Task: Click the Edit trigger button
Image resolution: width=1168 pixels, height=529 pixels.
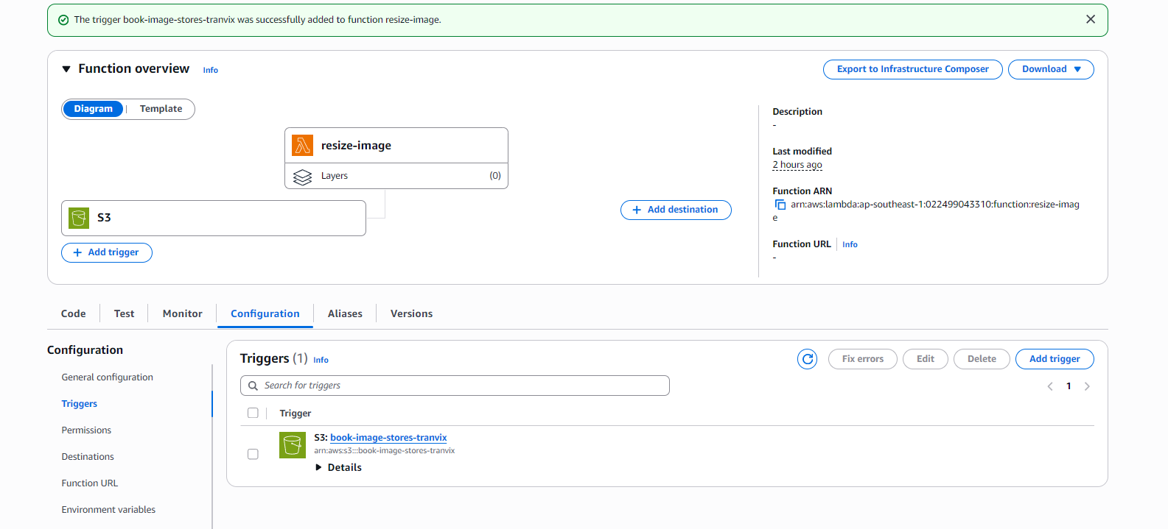Action: point(926,359)
